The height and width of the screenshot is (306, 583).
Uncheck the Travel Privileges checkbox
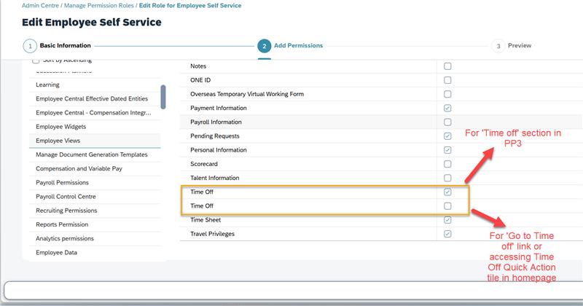pyautogui.click(x=447, y=234)
